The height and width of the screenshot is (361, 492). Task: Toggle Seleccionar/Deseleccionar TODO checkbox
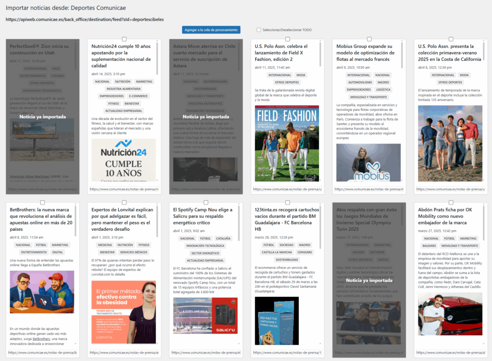(x=259, y=30)
